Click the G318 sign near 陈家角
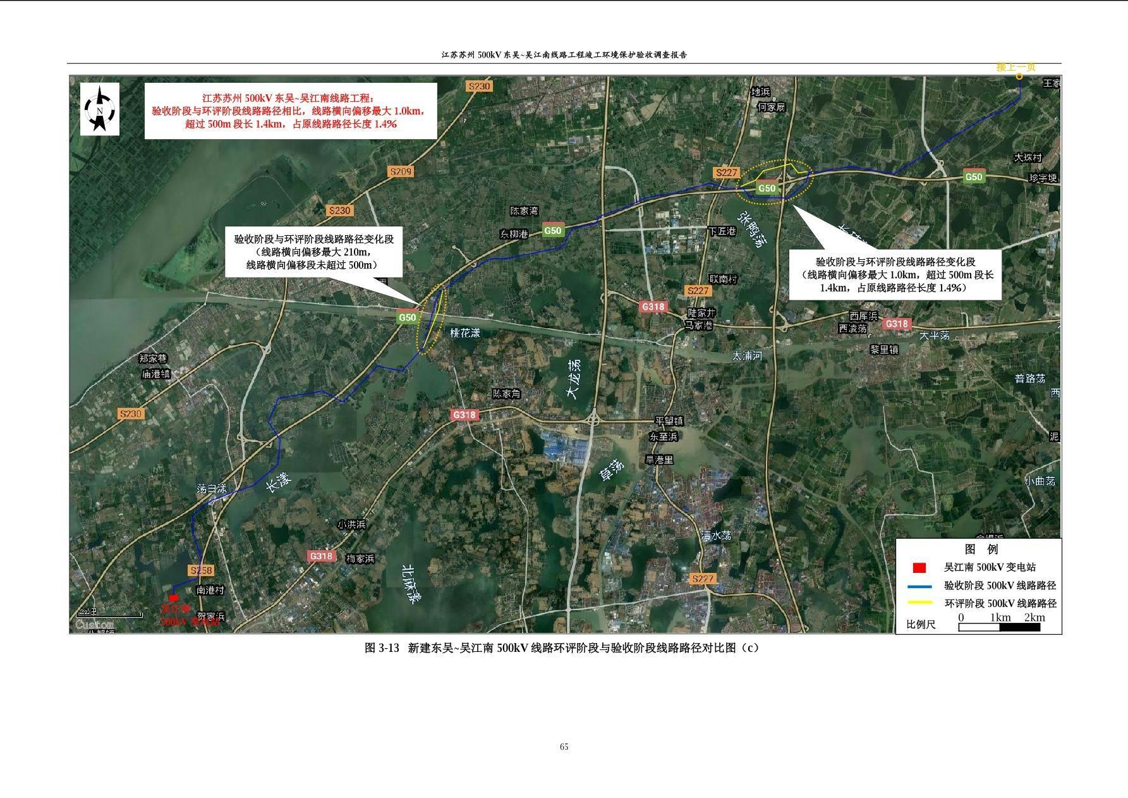This screenshot has height=798, width=1128. point(464,415)
